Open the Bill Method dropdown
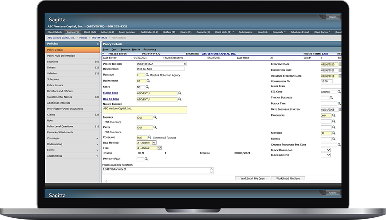386x220 pixels. tap(154, 143)
